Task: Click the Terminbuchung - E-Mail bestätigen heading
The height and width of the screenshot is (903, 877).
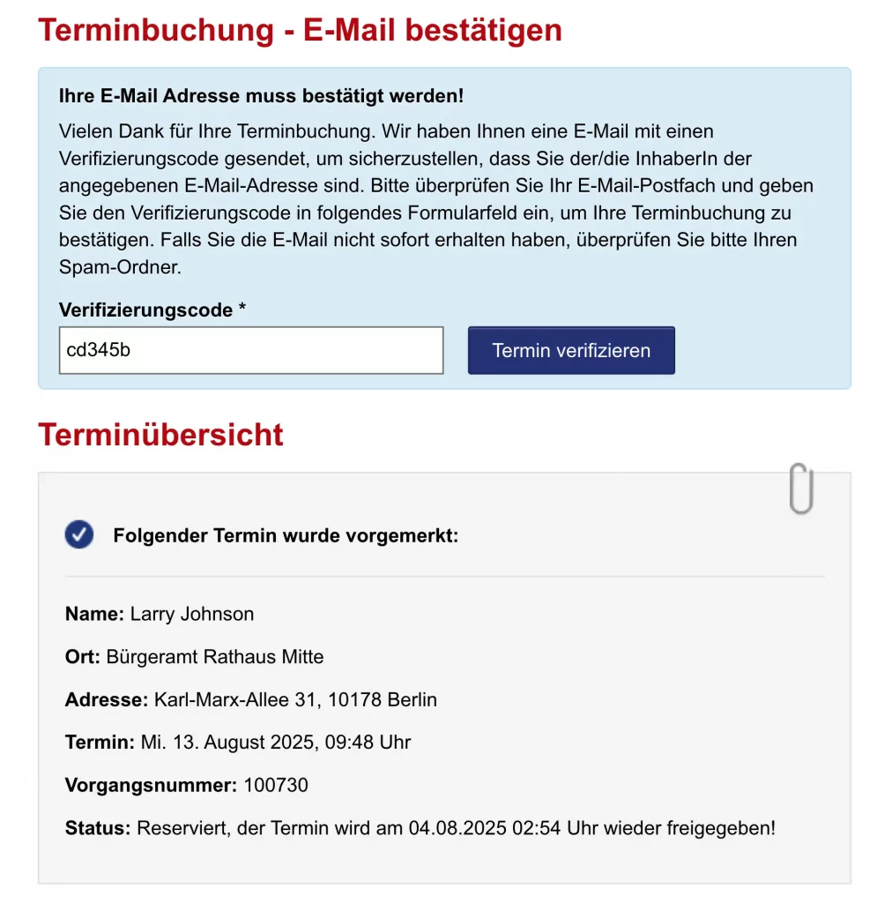Action: point(300,30)
